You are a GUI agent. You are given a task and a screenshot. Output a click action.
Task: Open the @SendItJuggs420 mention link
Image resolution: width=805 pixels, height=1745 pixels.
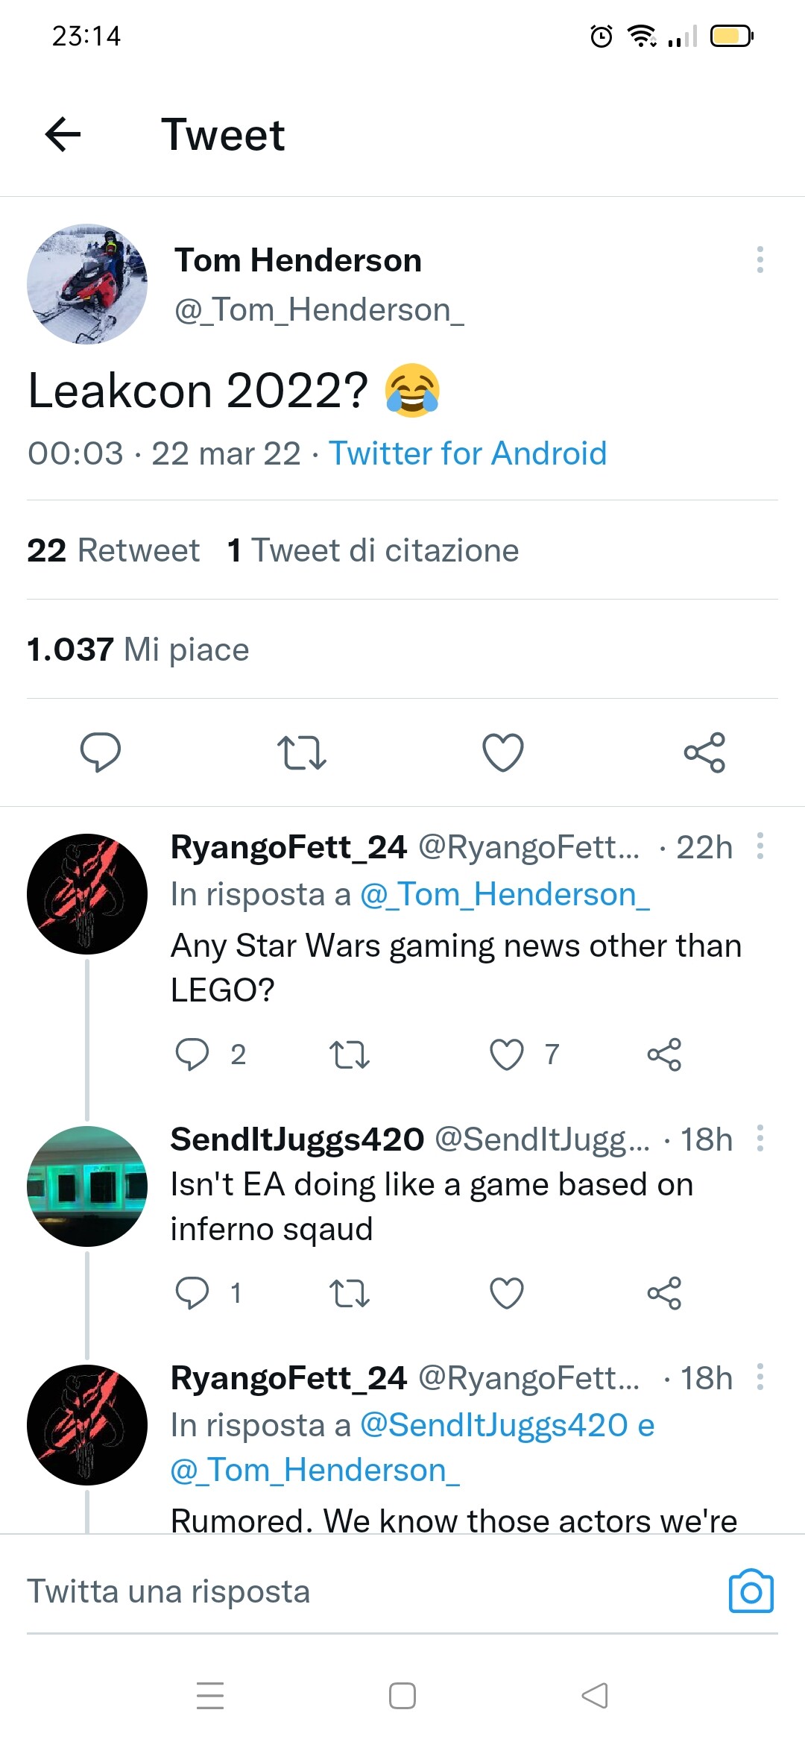[x=493, y=1425]
